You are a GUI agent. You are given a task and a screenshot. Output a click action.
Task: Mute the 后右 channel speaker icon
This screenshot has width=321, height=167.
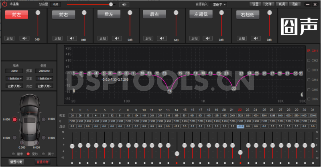coord(164,39)
